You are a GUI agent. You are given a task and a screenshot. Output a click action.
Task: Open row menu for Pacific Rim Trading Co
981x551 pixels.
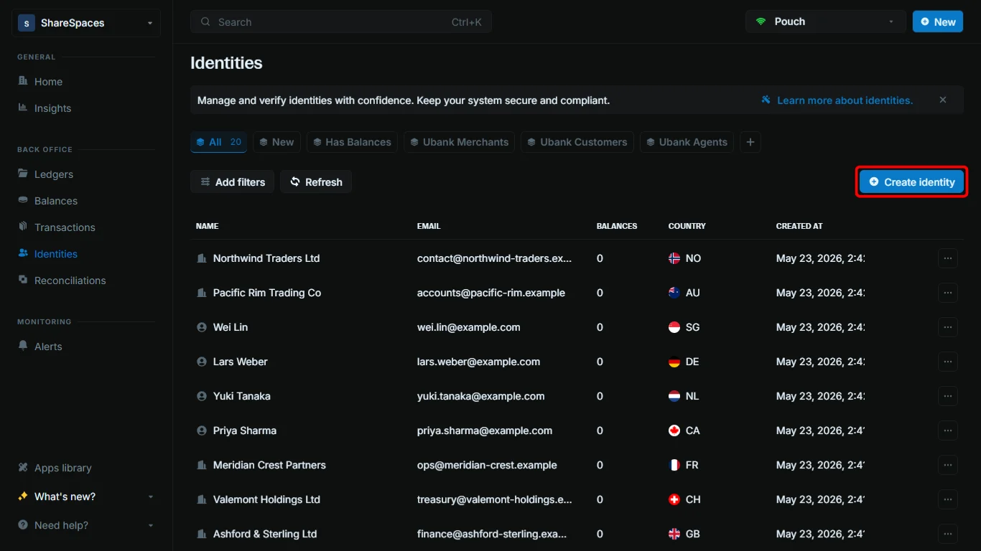[948, 293]
